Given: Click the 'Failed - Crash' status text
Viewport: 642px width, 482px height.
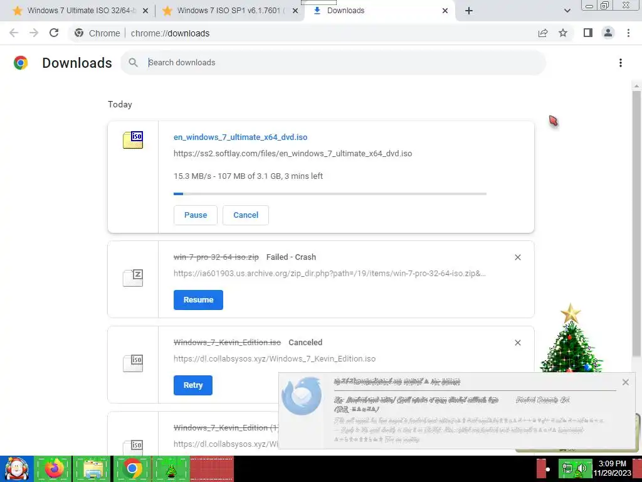Looking at the screenshot, I should [291, 257].
